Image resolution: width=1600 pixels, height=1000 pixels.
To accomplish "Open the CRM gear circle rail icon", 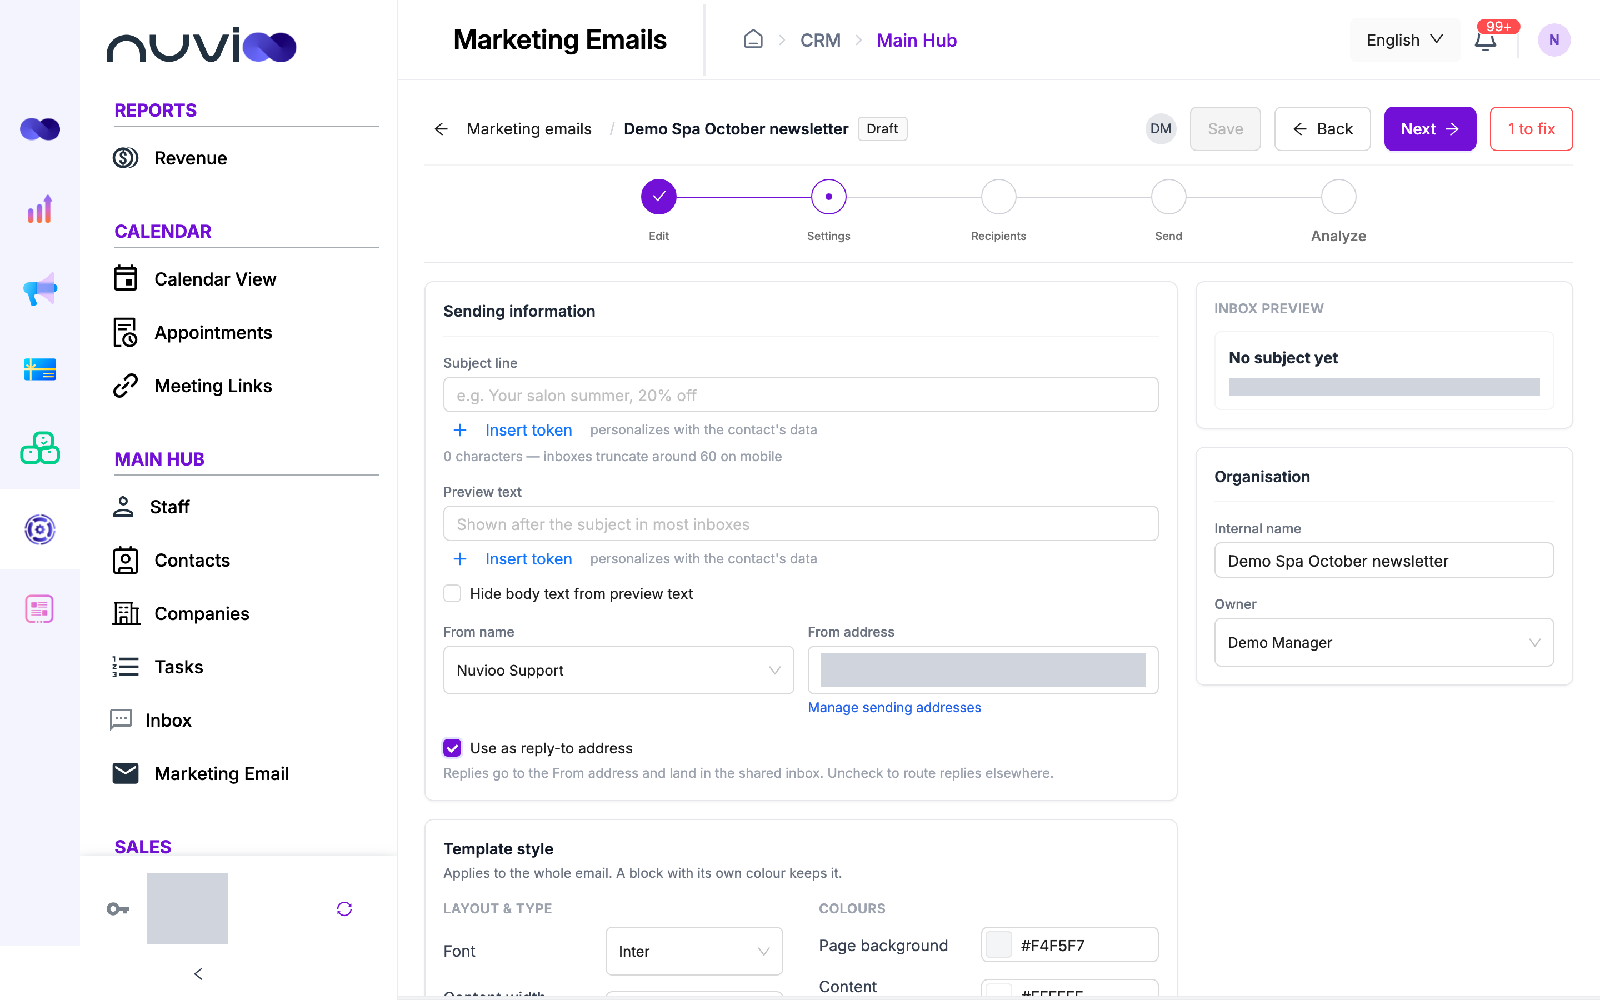I will tap(39, 529).
